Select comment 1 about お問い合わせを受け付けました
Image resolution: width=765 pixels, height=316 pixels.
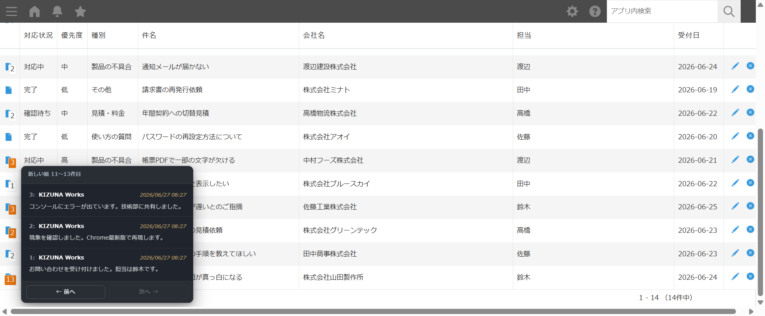107,263
